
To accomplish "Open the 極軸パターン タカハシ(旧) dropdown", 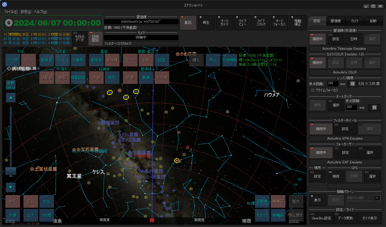I will (363, 198).
